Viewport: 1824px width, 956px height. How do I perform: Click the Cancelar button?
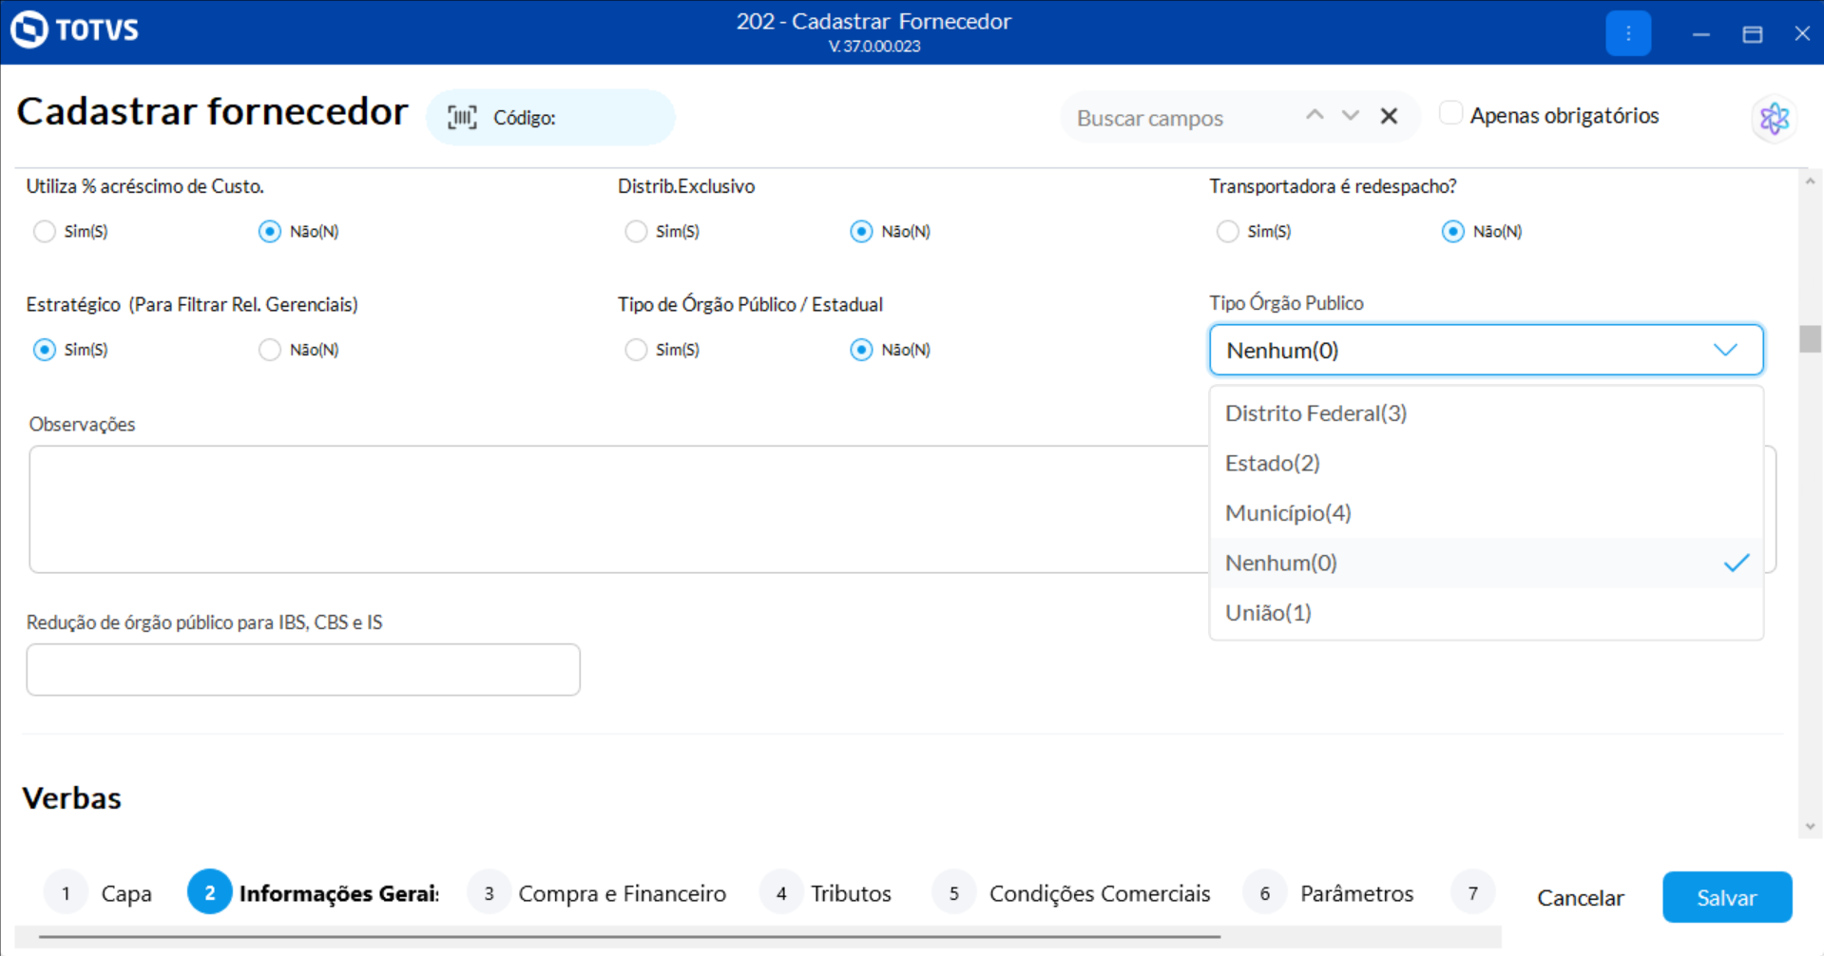coord(1580,898)
